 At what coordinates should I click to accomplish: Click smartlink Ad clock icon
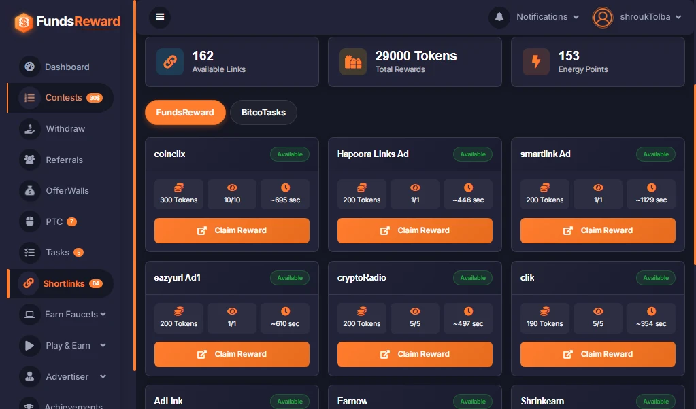651,188
